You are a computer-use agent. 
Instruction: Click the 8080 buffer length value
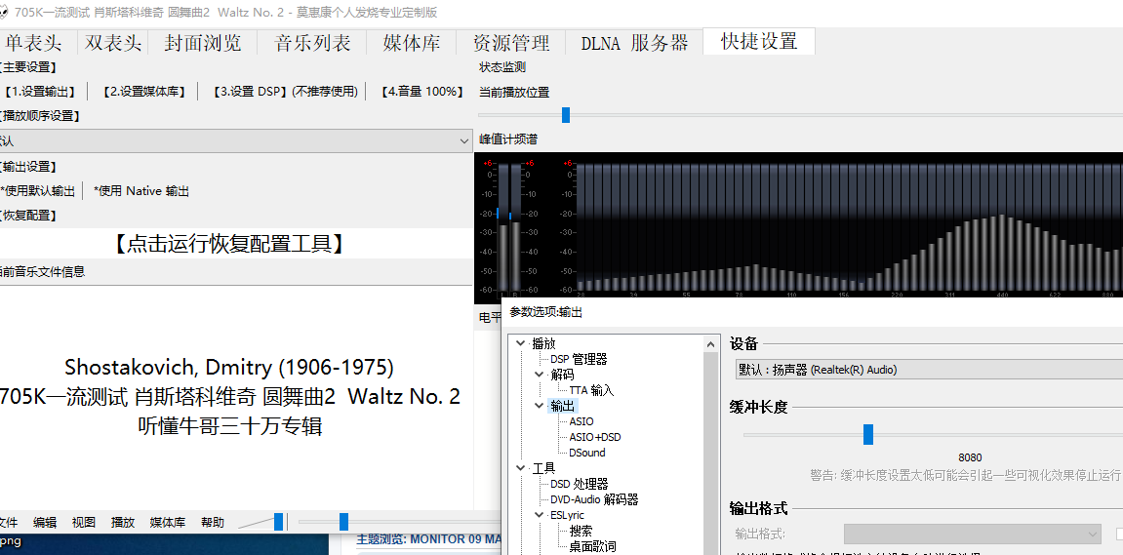point(970,457)
